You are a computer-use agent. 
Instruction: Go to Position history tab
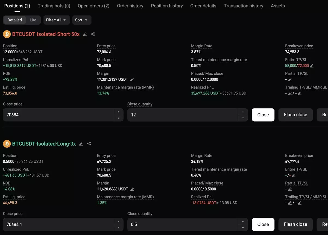167,6
